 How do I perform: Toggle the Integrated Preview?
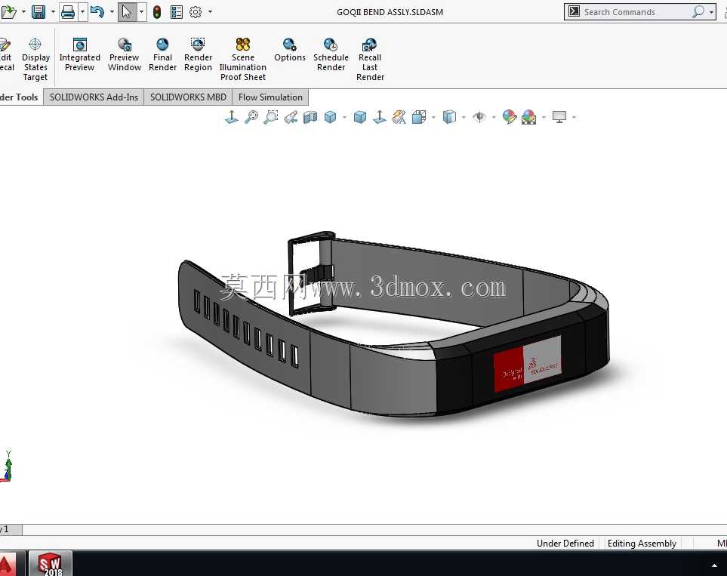pyautogui.click(x=80, y=54)
